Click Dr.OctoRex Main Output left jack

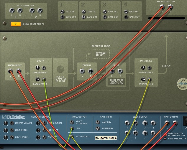tap(167, 123)
